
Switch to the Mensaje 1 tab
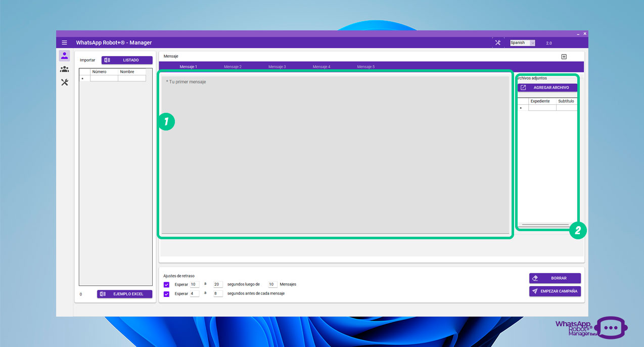(x=188, y=67)
